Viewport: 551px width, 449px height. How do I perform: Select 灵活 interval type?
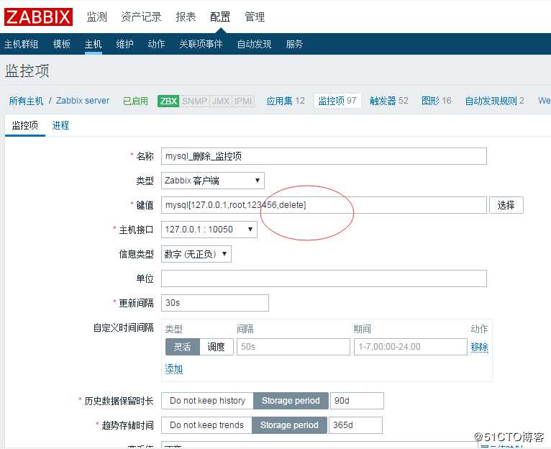183,347
